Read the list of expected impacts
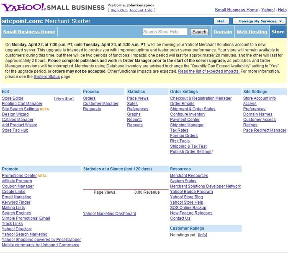 tap(208, 71)
